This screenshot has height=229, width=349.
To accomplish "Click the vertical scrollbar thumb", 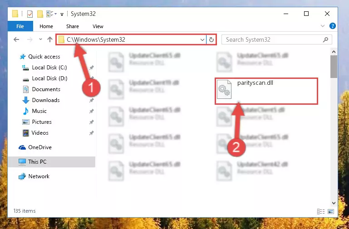I will tap(334, 67).
